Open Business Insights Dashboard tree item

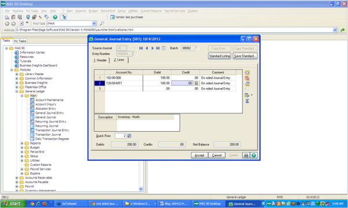[x=38, y=65]
